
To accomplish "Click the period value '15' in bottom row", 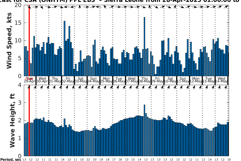I will tap(133, 160).
